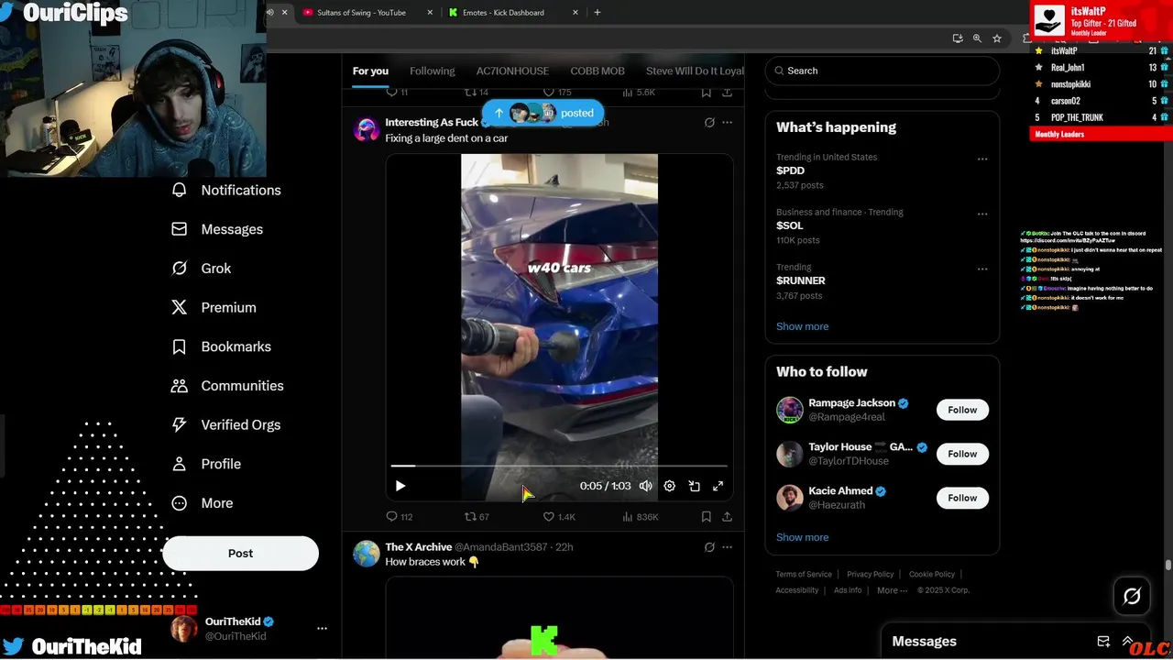Share the dent-fixing car post
The height and width of the screenshot is (660, 1173).
point(727,517)
